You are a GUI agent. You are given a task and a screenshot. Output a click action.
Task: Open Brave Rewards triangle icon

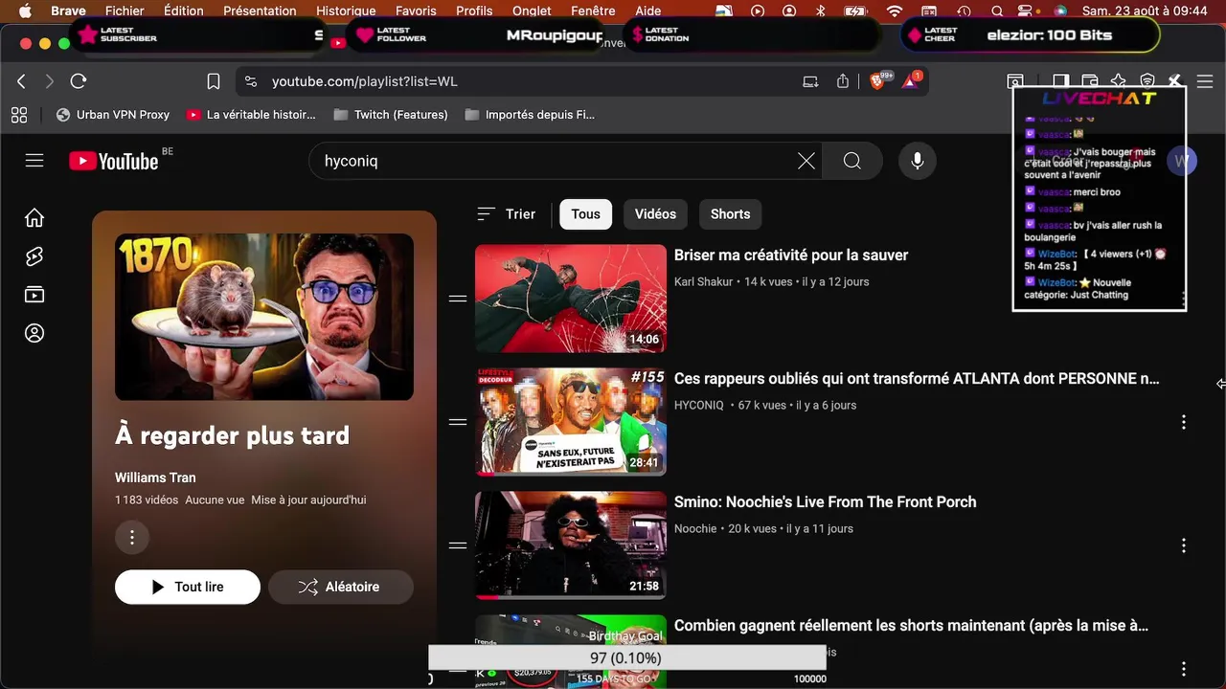click(x=910, y=81)
